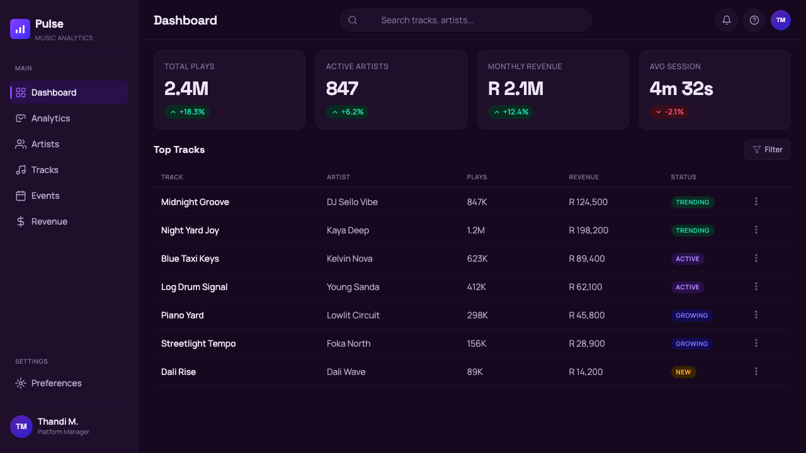Open the Avg Session 4m 32s card
The height and width of the screenshot is (453, 806).
[715, 90]
